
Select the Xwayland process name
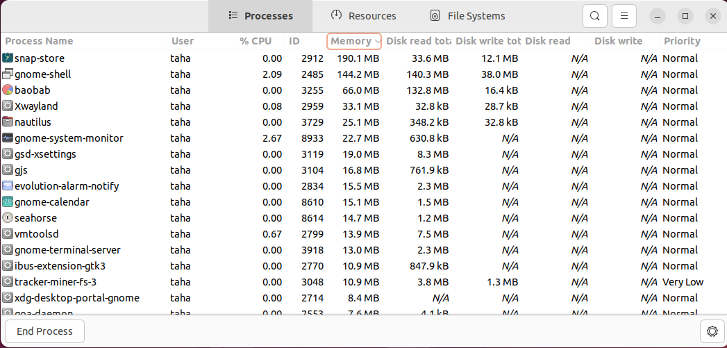click(36, 106)
